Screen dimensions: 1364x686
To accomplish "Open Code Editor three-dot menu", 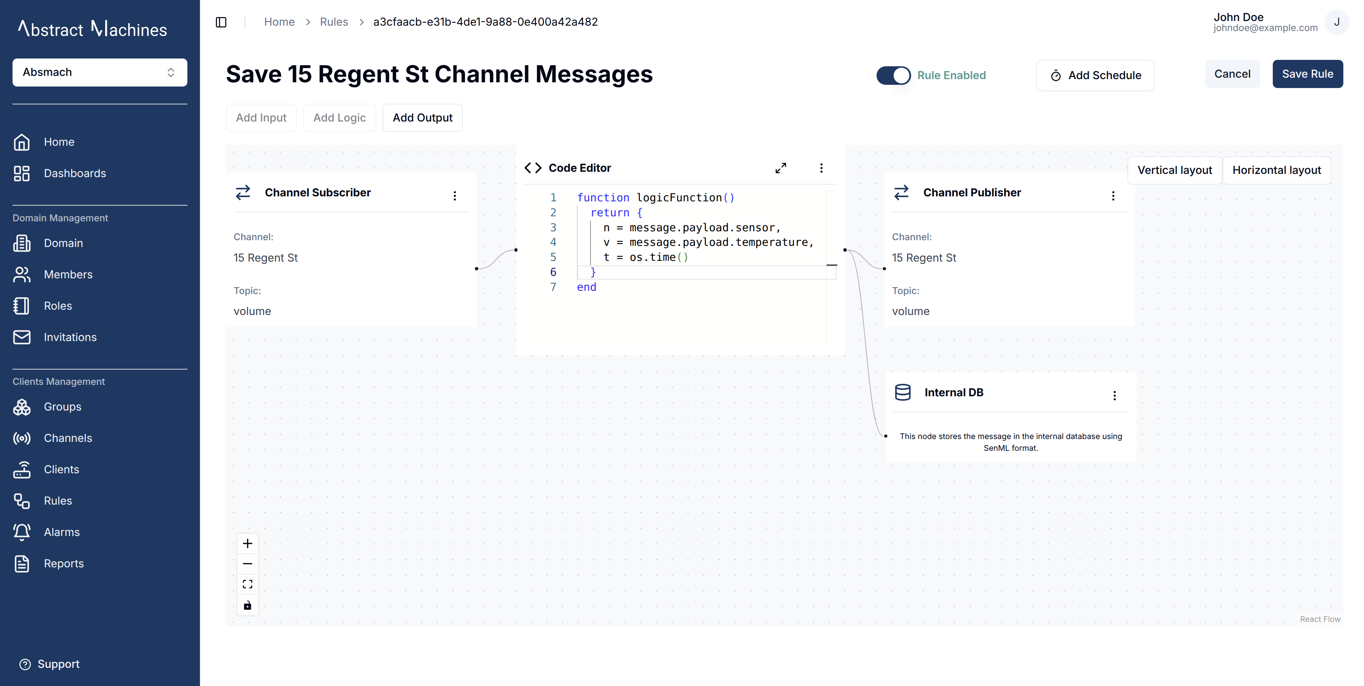I will pyautogui.click(x=821, y=168).
